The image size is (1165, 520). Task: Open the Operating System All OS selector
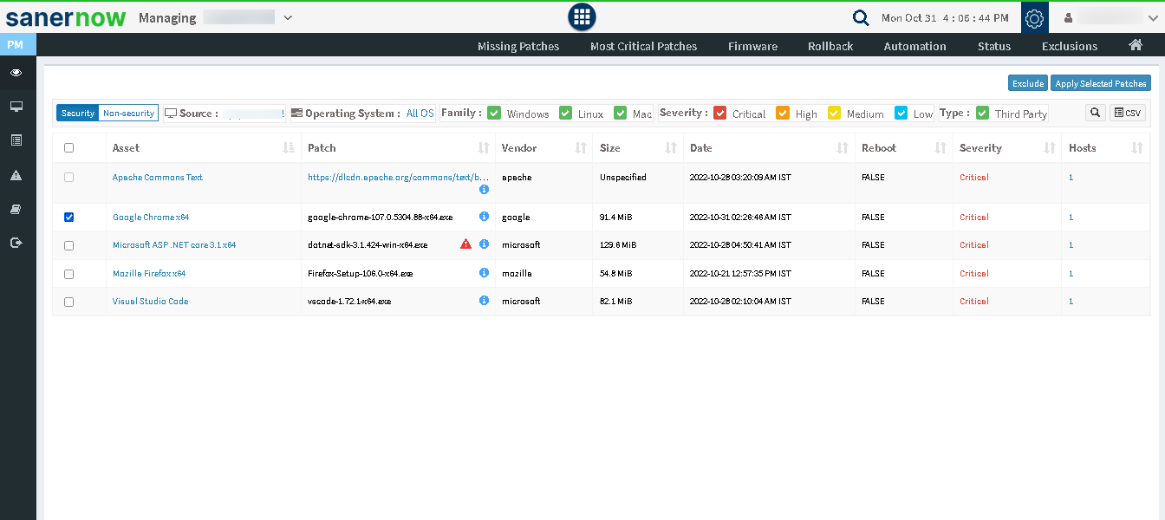(x=420, y=114)
